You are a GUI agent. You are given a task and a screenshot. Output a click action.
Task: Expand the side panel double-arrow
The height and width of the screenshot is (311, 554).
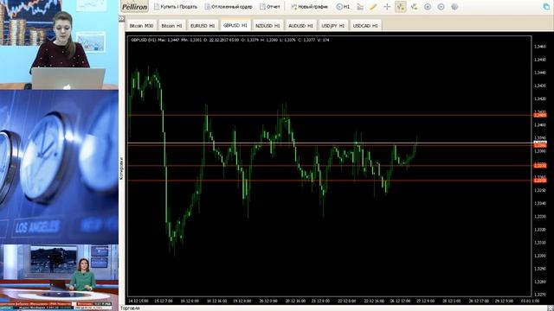122,18
